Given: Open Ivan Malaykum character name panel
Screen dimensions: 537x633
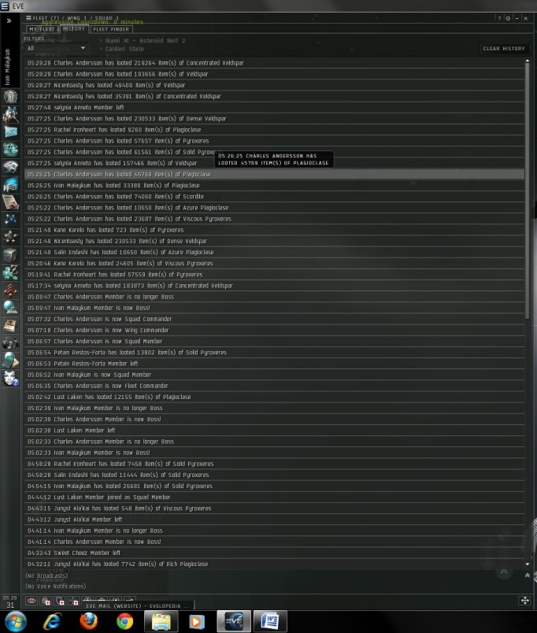Looking at the screenshot, I should 7,67.
